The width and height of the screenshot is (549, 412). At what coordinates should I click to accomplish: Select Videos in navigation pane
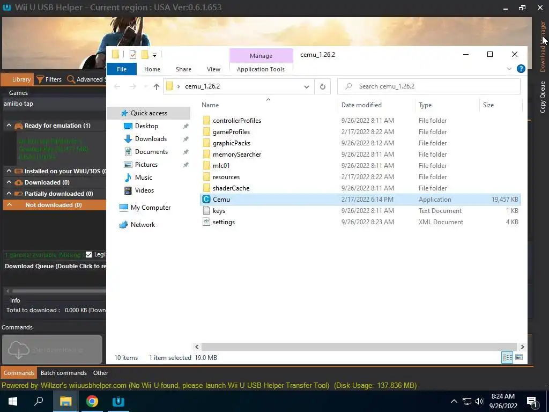(x=144, y=190)
